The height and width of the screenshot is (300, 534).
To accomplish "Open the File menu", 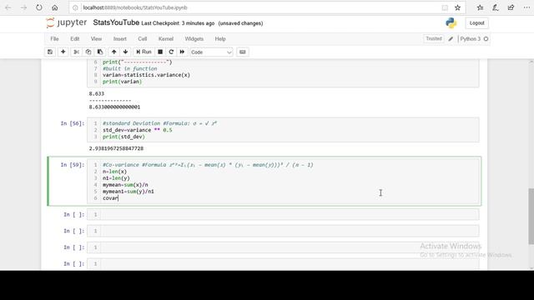I will coord(54,39).
